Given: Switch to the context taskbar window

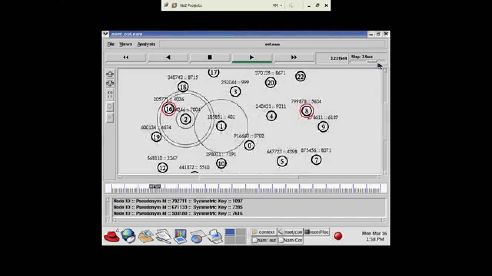Looking at the screenshot, I should [x=263, y=232].
